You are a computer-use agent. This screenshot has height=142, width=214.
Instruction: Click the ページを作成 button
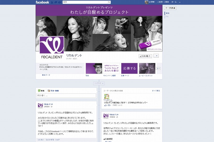[x=170, y=8]
